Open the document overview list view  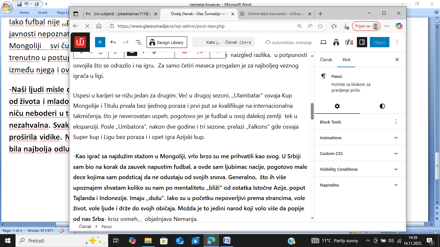pyautogui.click(x=139, y=42)
